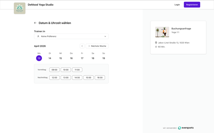Image resolution: width=214 pixels, height=133 pixels.
Task: Choose Friday 17 as the date
Action: click(82, 58)
